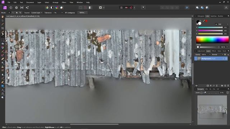Switch to the Histogram tab
Screen dimensions: 230x129
pos(201,16)
